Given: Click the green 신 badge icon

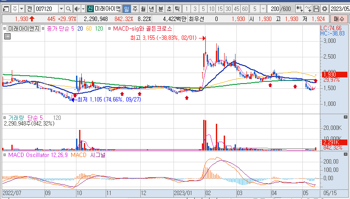Looking at the screenshot, I should point(90,9).
